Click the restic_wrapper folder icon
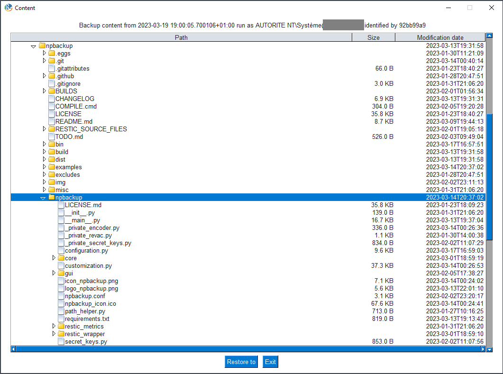The height and width of the screenshot is (374, 503). pos(61,334)
